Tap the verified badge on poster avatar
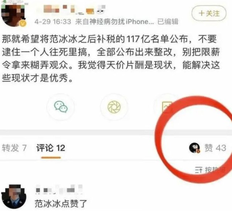 [23, 23]
